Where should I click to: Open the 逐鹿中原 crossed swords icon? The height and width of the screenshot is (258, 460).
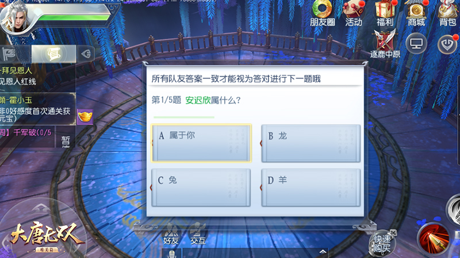(x=385, y=44)
